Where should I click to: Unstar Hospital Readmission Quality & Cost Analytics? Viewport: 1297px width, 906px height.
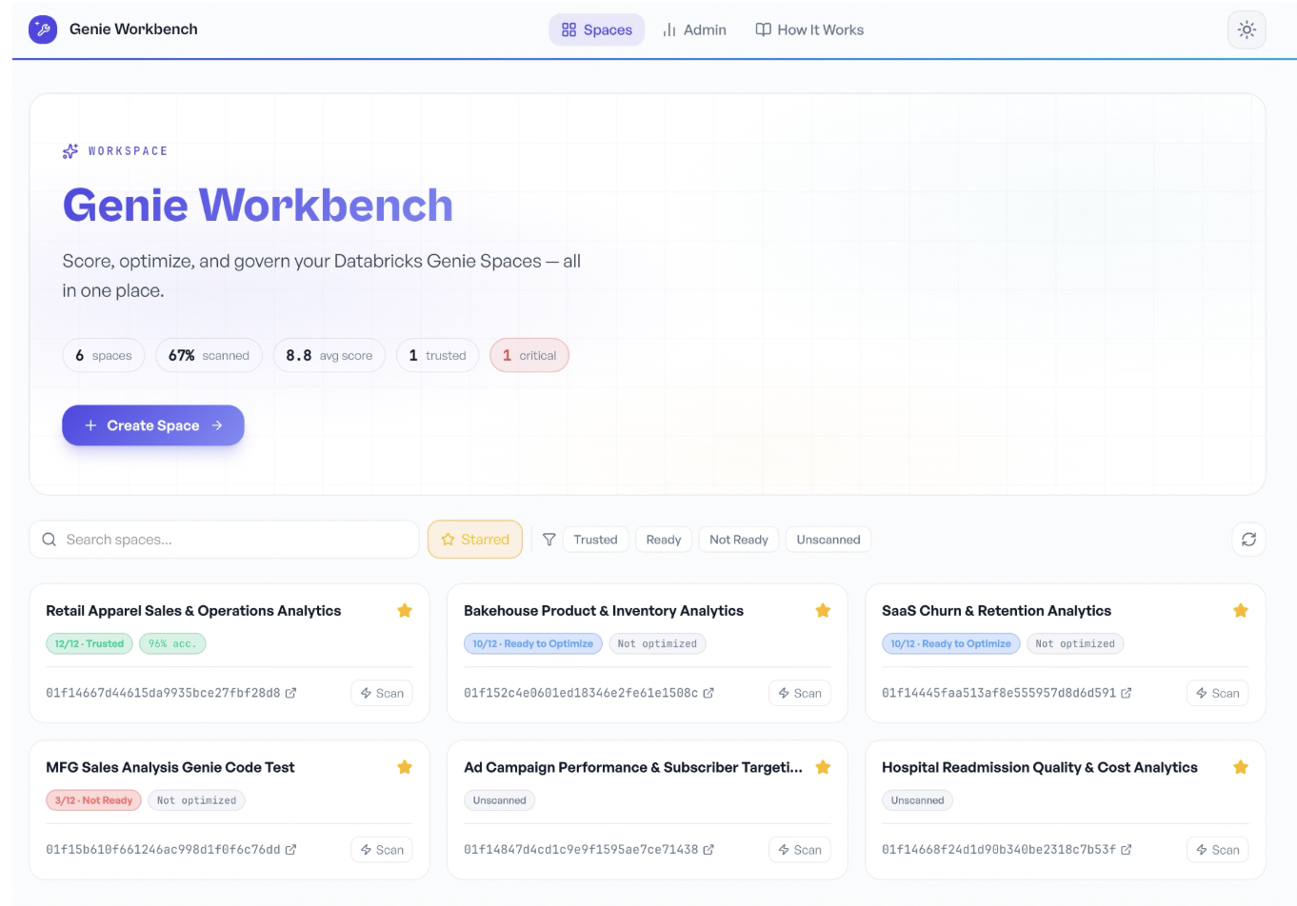click(x=1241, y=767)
